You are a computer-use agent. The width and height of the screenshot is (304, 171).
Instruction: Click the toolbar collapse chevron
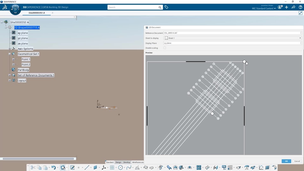coord(28,166)
